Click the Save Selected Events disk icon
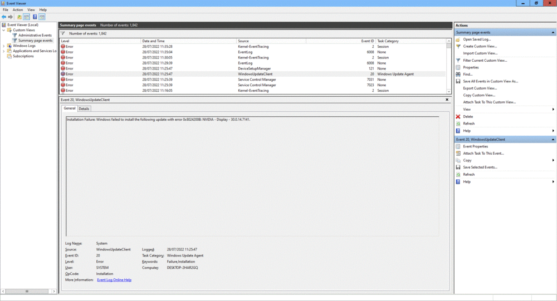 tap(458, 167)
